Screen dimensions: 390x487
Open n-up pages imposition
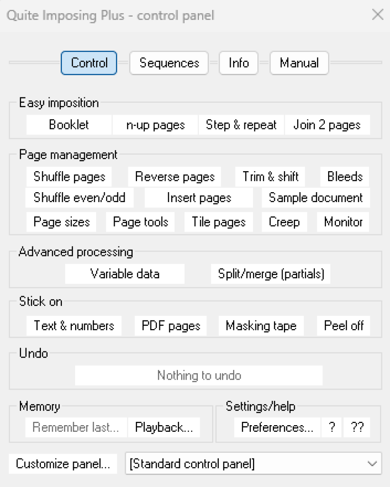tap(155, 125)
